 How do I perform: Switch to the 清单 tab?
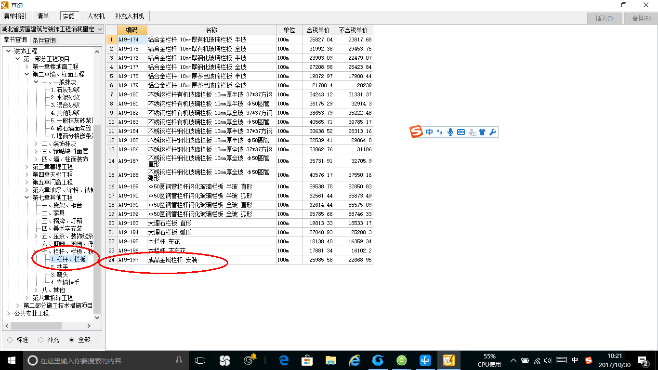pos(43,16)
